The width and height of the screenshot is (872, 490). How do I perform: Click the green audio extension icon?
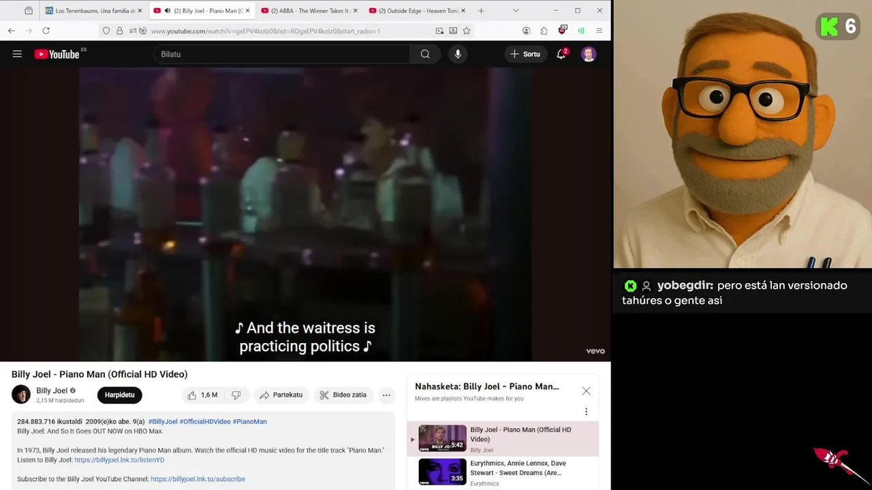pyautogui.click(x=580, y=31)
